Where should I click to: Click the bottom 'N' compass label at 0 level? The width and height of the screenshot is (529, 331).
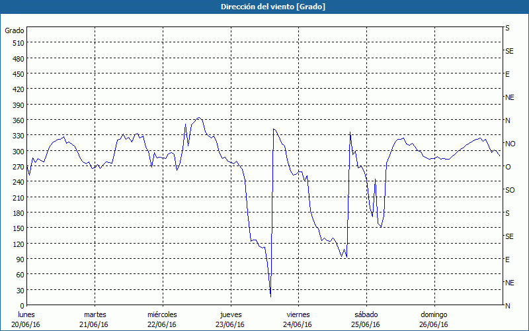click(x=508, y=306)
